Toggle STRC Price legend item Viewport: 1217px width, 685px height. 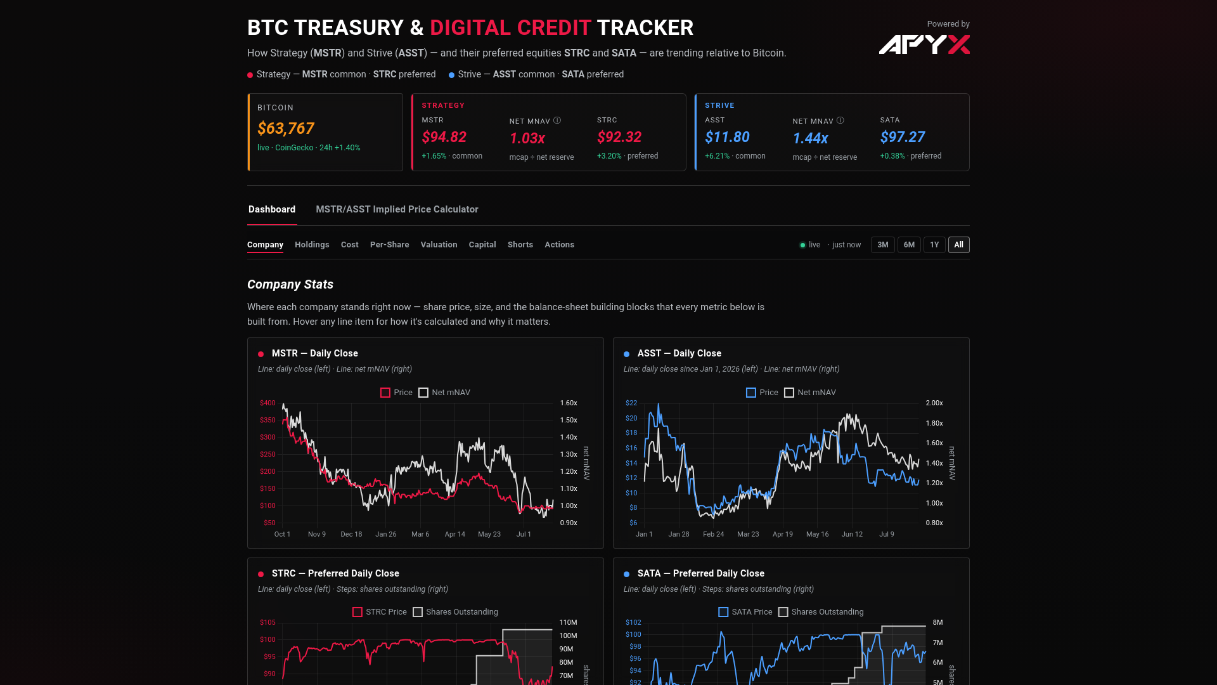pos(380,612)
